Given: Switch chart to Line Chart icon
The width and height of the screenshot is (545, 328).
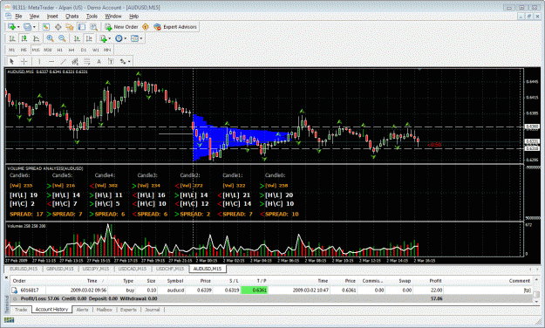Looking at the screenshot, I should coord(36,38).
